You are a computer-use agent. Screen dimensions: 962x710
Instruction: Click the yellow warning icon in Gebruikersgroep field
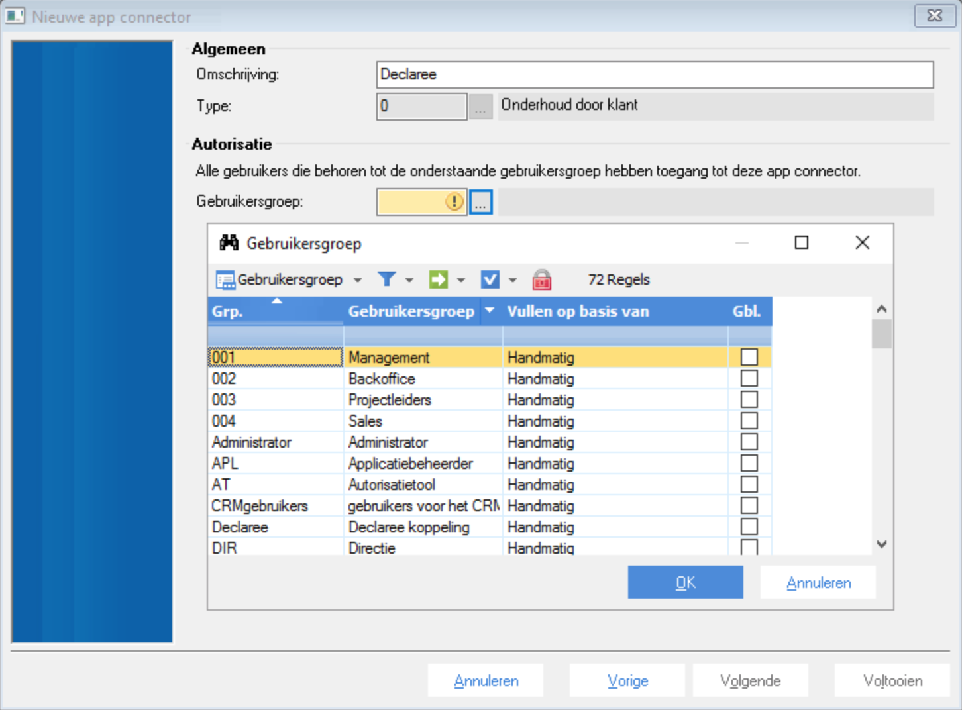[454, 201]
